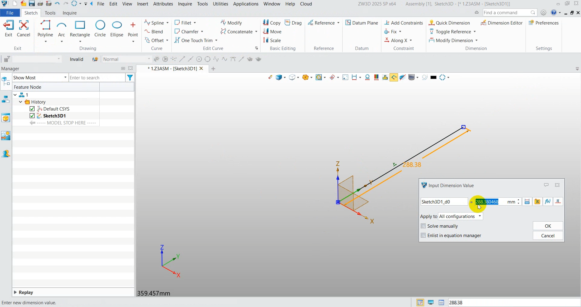
Task: Confirm the dimension with OK
Action: point(548,226)
